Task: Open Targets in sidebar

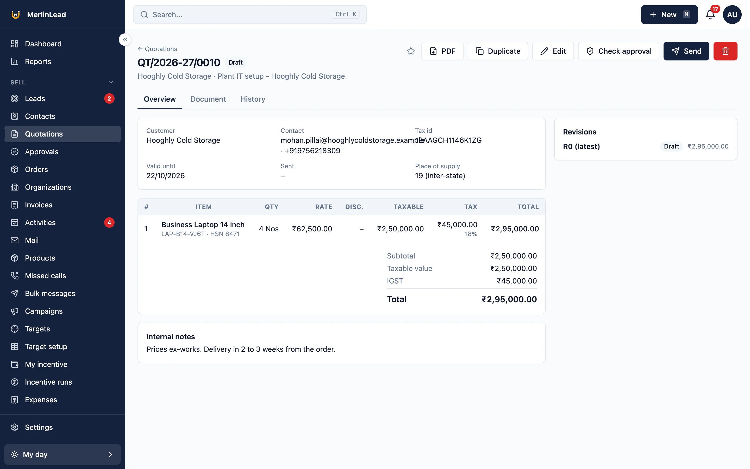Action: [63, 329]
